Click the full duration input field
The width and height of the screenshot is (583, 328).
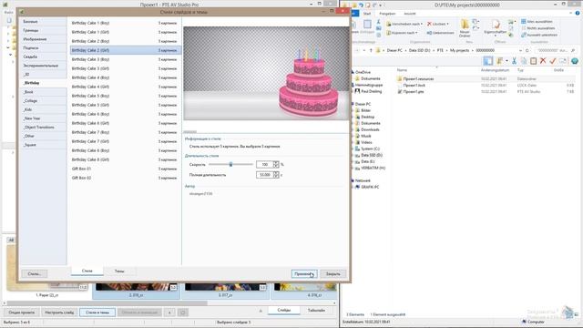(264, 175)
